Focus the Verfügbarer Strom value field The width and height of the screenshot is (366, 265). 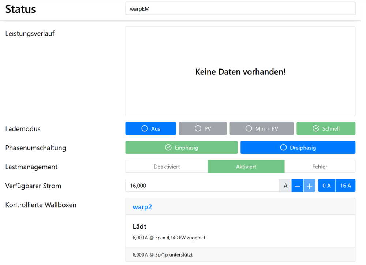[202, 186]
